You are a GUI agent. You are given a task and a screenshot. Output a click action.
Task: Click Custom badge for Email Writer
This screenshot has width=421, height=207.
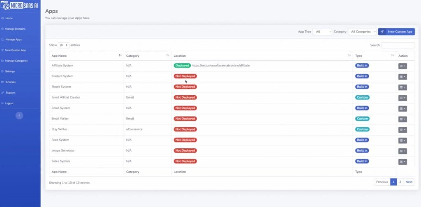(362, 119)
